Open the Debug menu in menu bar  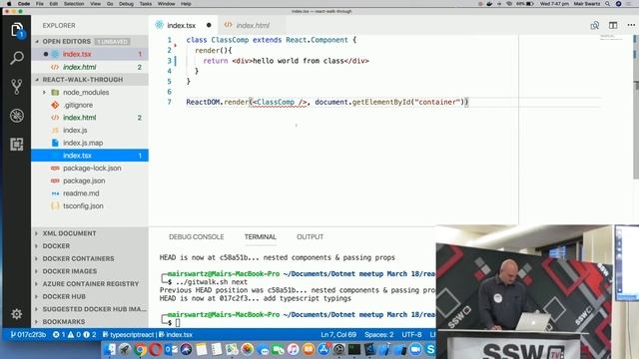pos(126,4)
